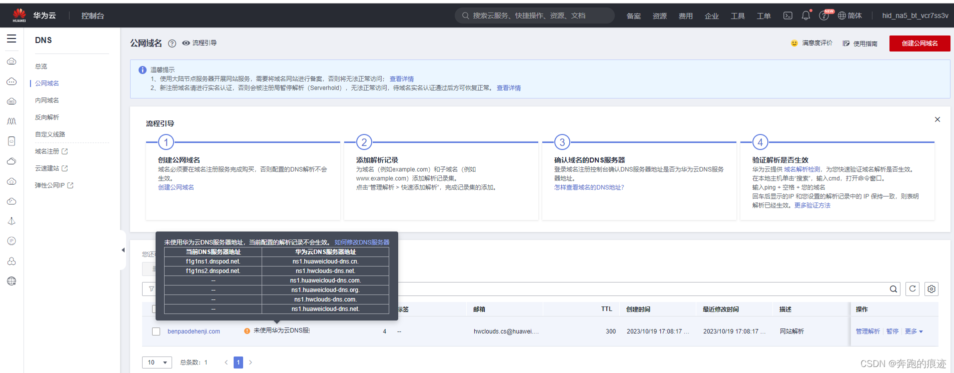Open 反向解析 in the sidebar
This screenshot has height=373, width=954.
point(47,117)
